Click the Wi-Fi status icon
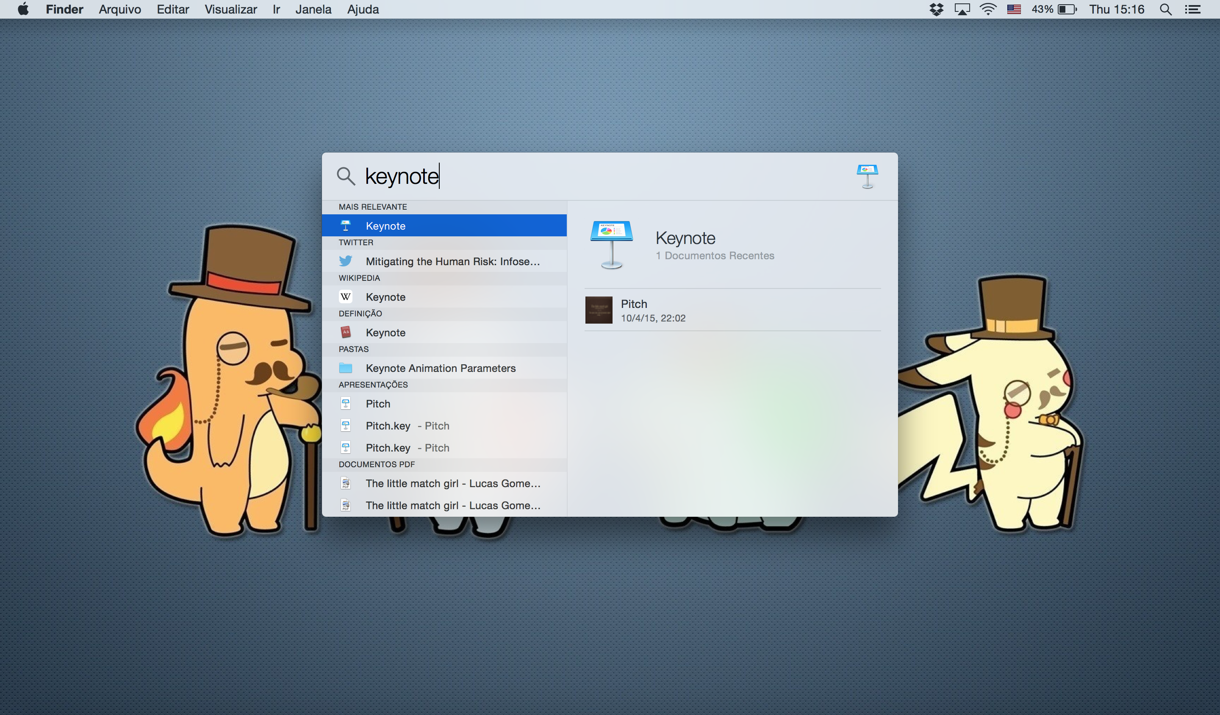1220x715 pixels. [987, 9]
